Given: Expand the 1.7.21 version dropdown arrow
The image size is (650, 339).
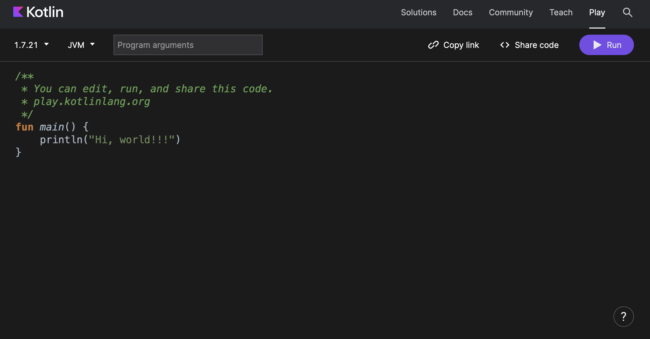Looking at the screenshot, I should [46, 44].
